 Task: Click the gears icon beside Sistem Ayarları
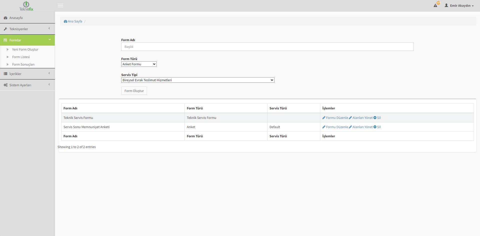click(5, 85)
